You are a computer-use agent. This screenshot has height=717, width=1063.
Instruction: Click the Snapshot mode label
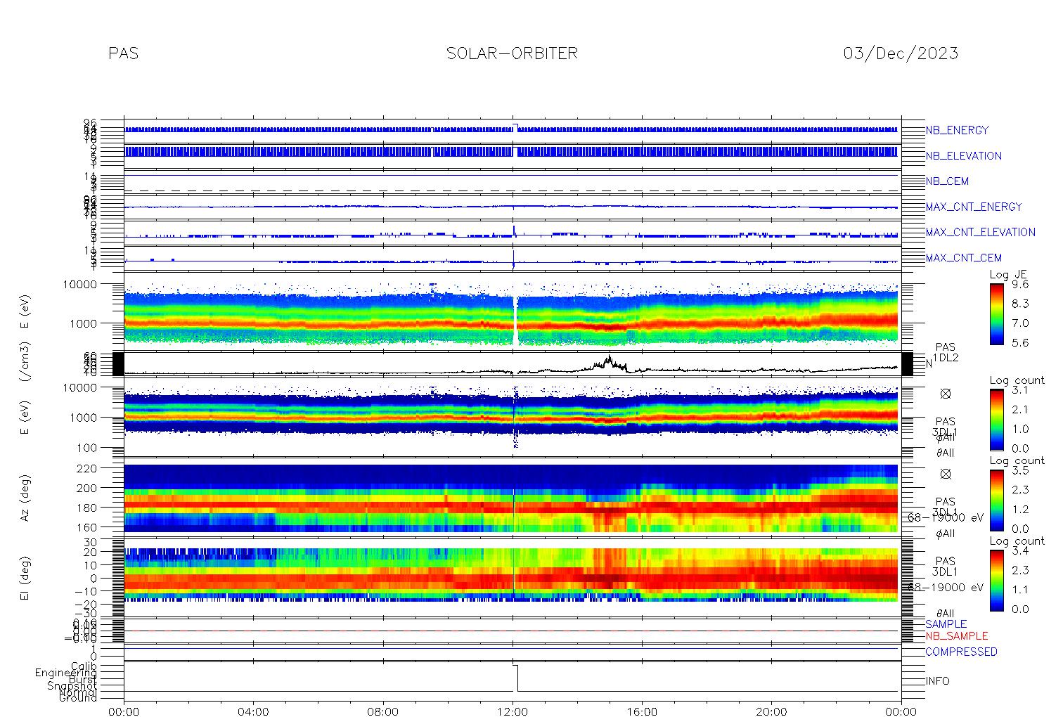(x=72, y=685)
